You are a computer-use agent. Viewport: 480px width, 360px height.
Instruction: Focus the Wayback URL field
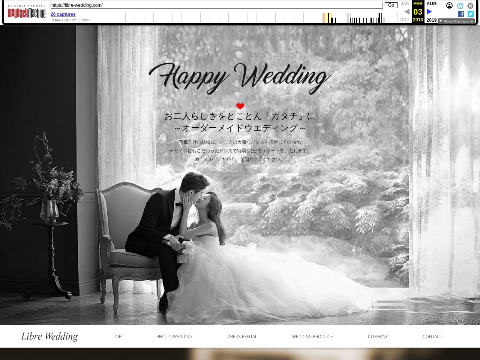point(217,5)
